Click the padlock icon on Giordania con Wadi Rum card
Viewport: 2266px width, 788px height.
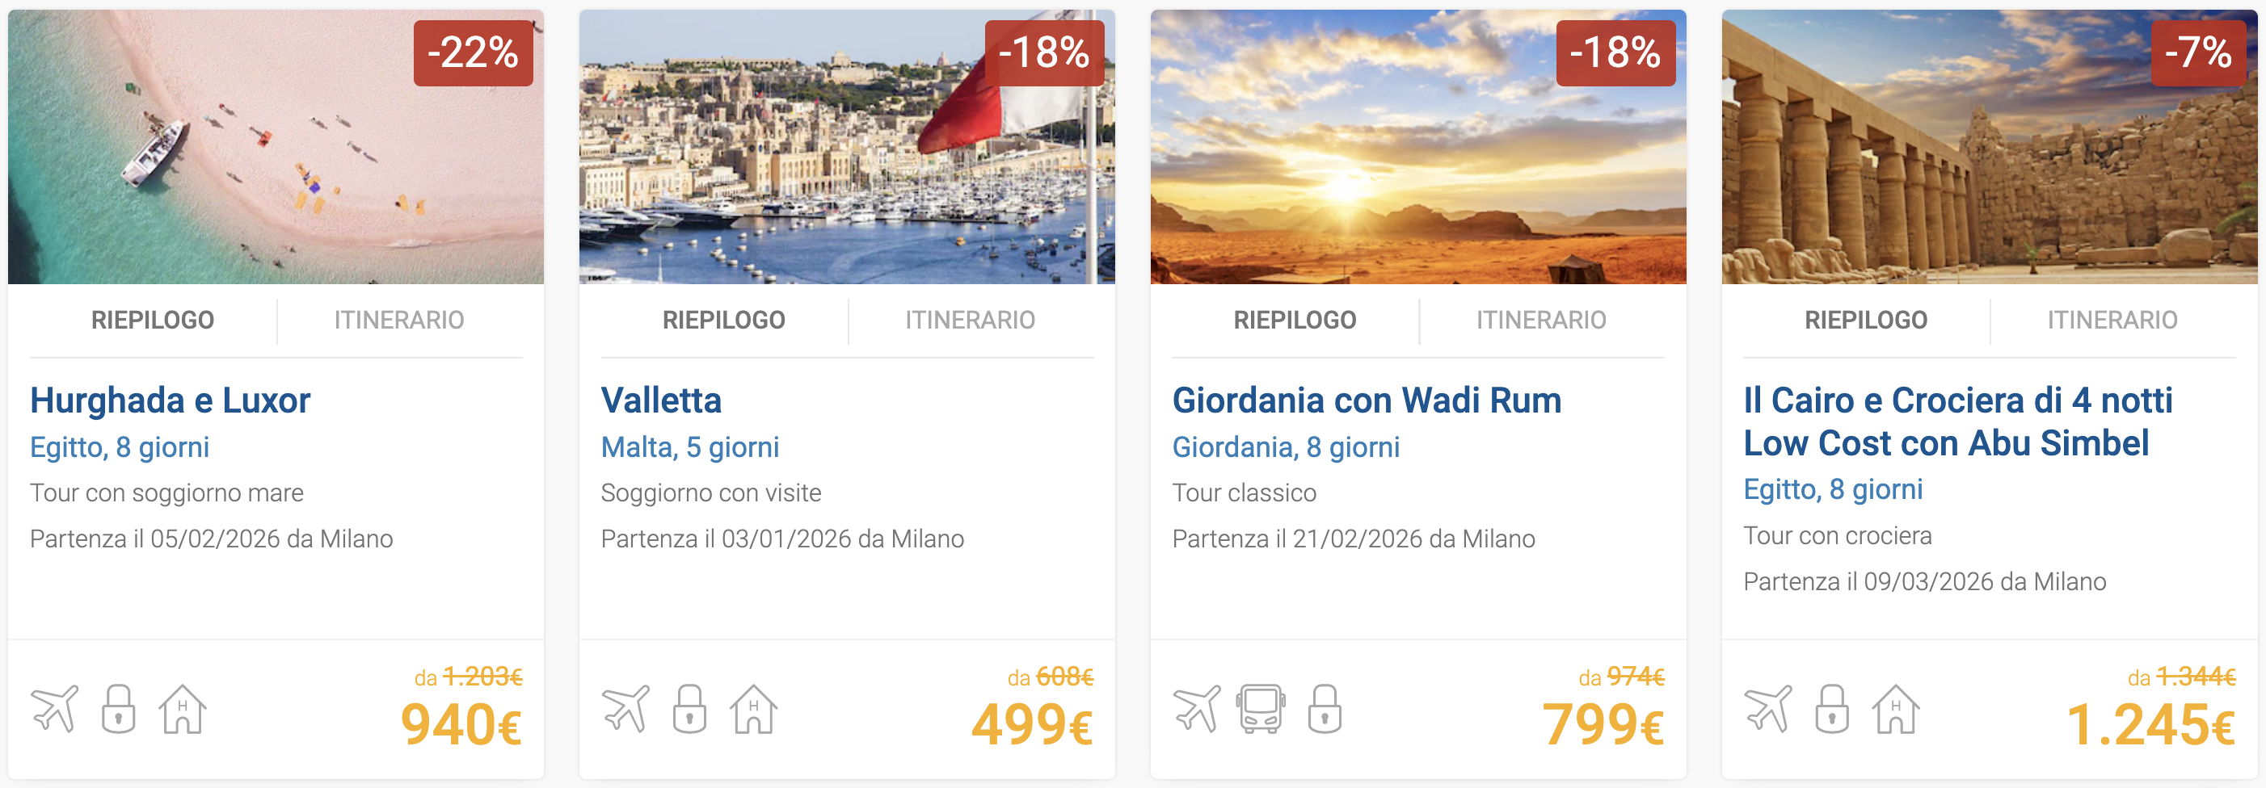click(1324, 708)
